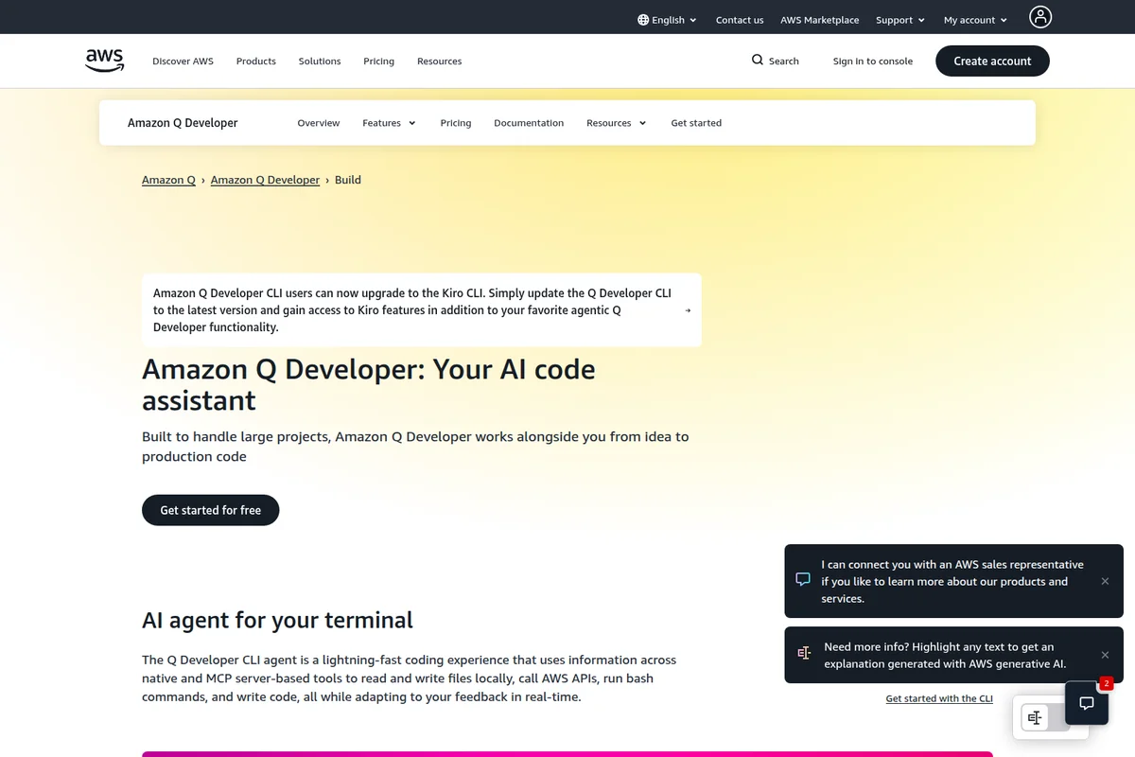Click the arrow on the Kiro CLI banner
The width and height of the screenshot is (1135, 757).
pyautogui.click(x=688, y=309)
